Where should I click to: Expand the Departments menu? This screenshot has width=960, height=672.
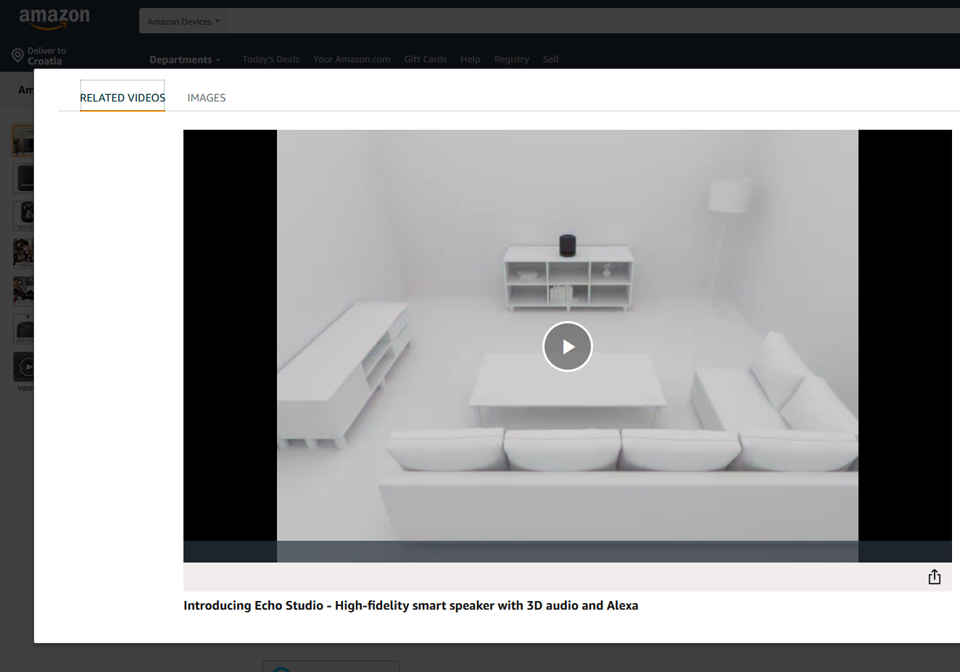[x=184, y=59]
